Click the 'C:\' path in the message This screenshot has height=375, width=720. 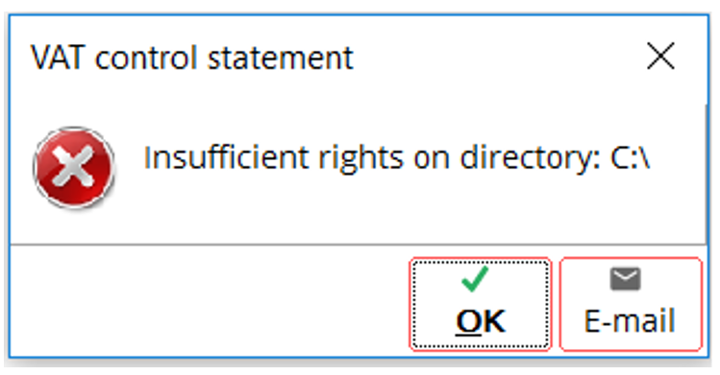click(x=630, y=158)
